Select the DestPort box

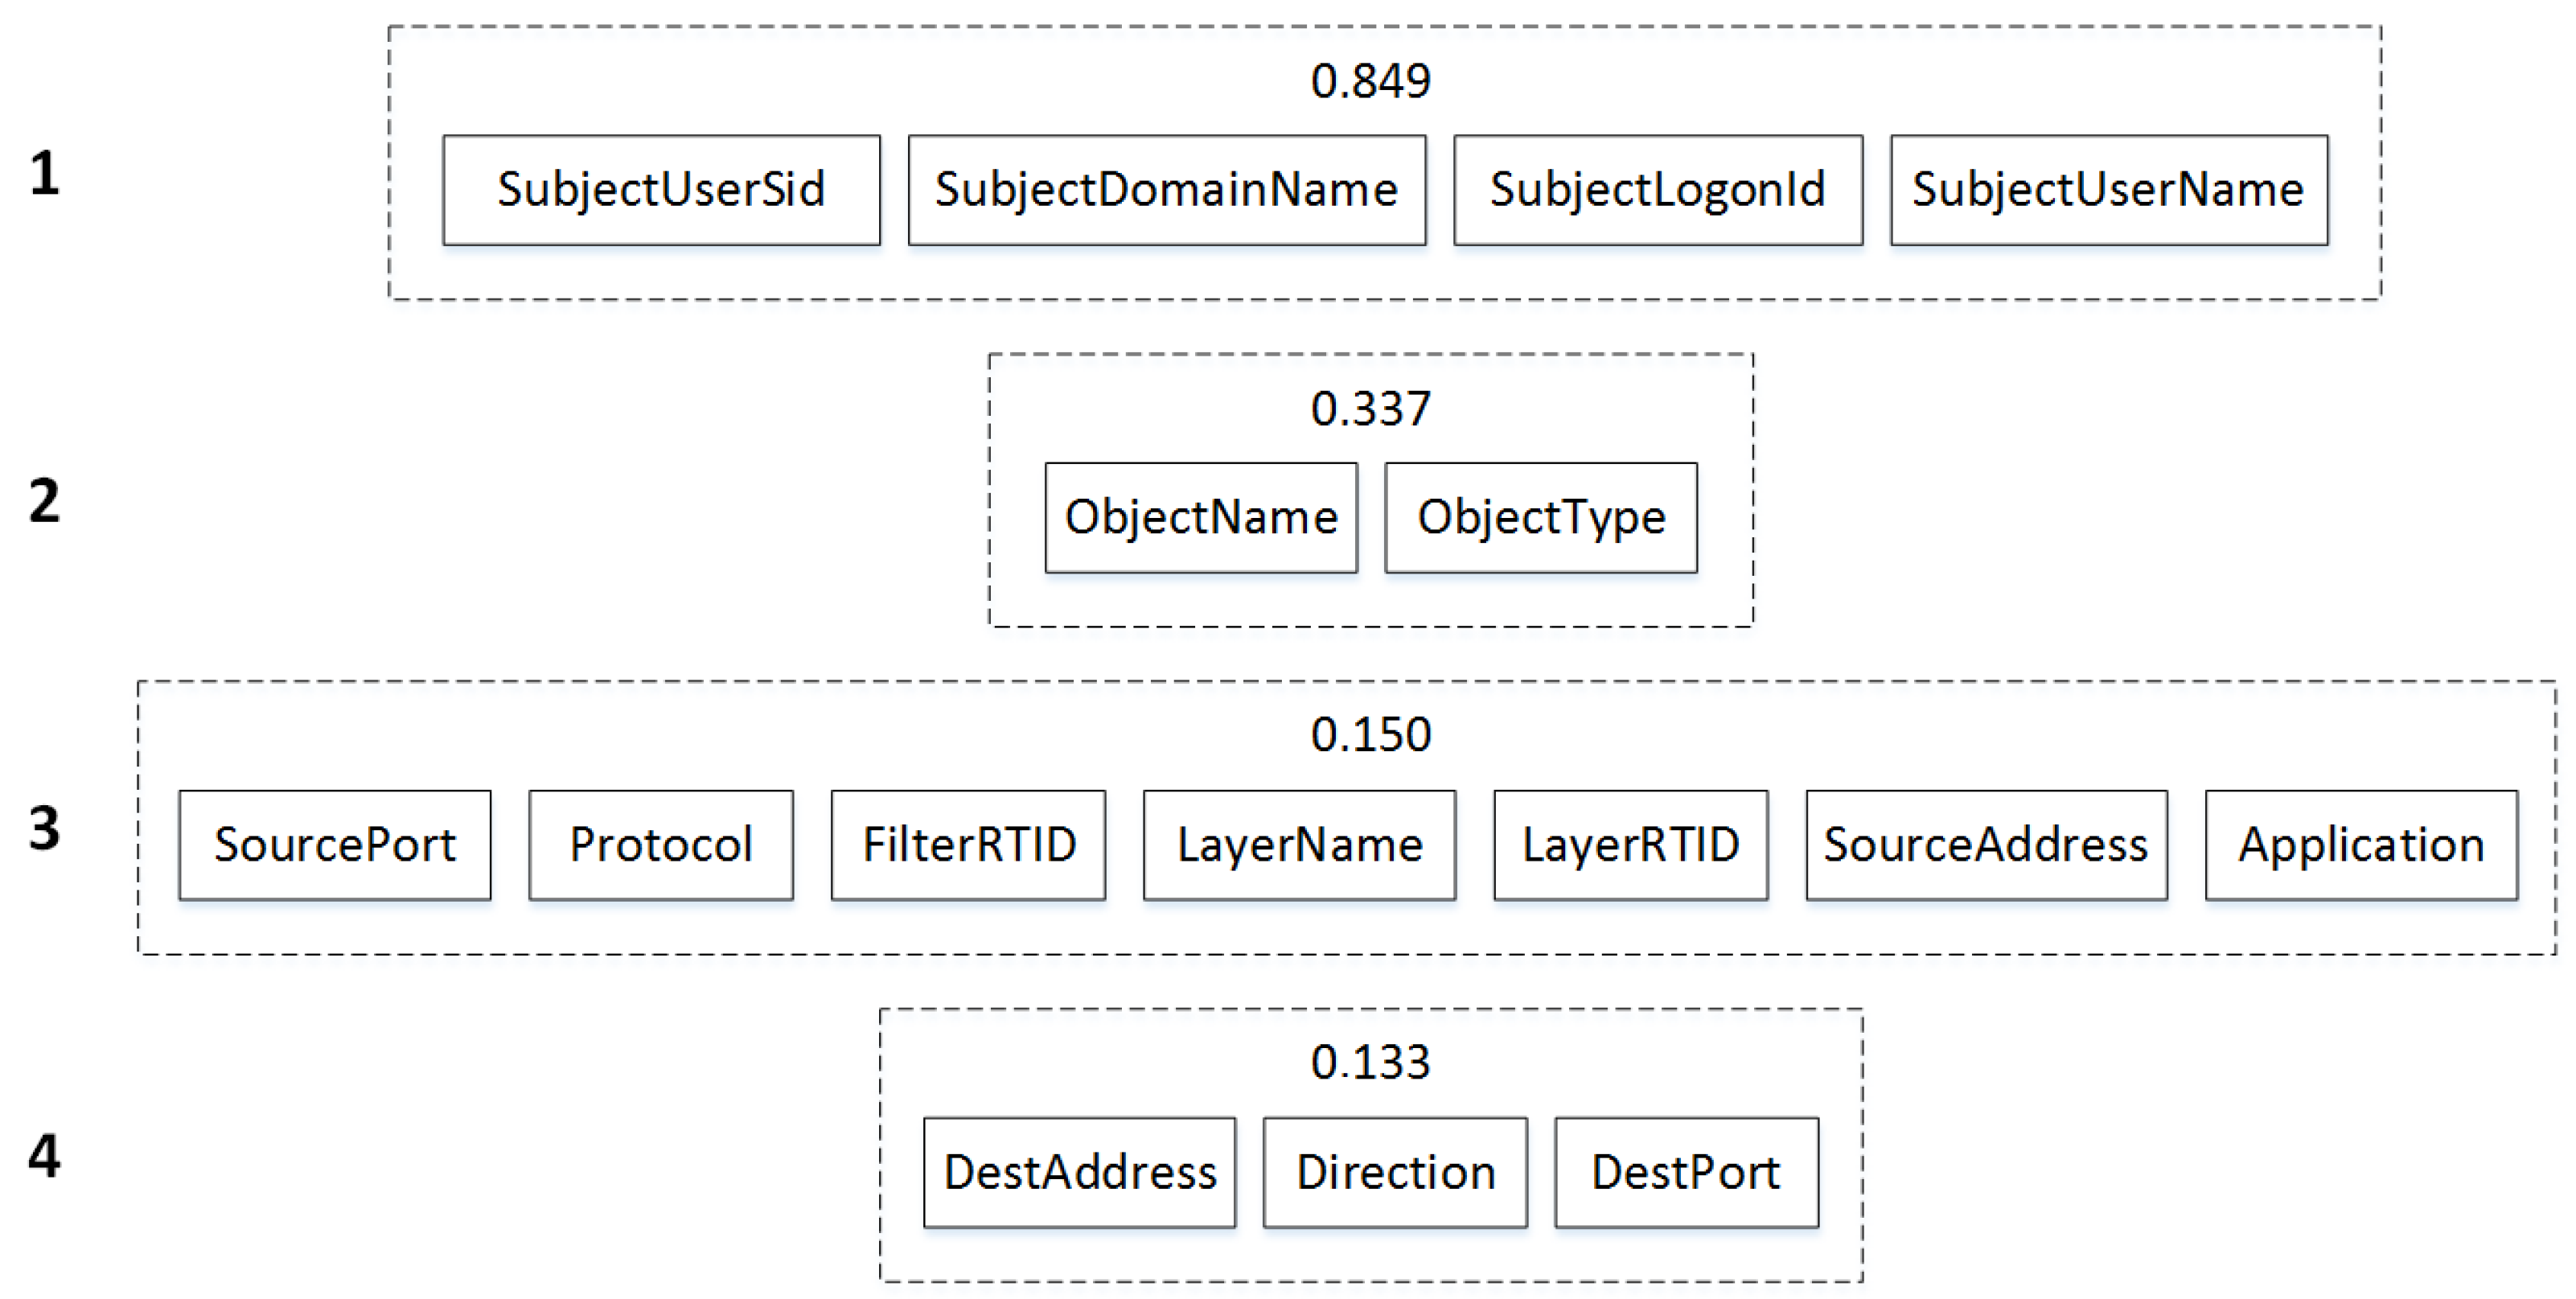(1686, 1172)
